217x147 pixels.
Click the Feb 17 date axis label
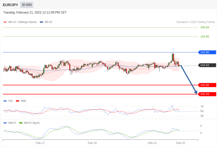click(x=40, y=143)
